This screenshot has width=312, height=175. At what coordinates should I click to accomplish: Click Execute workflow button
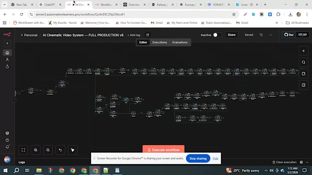[x=163, y=150]
